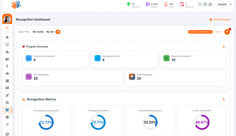Open Detailed Reports link

[x=220, y=20]
